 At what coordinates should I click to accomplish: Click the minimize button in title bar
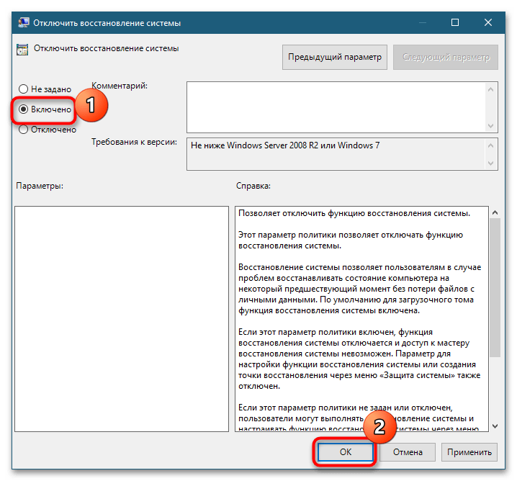point(423,22)
